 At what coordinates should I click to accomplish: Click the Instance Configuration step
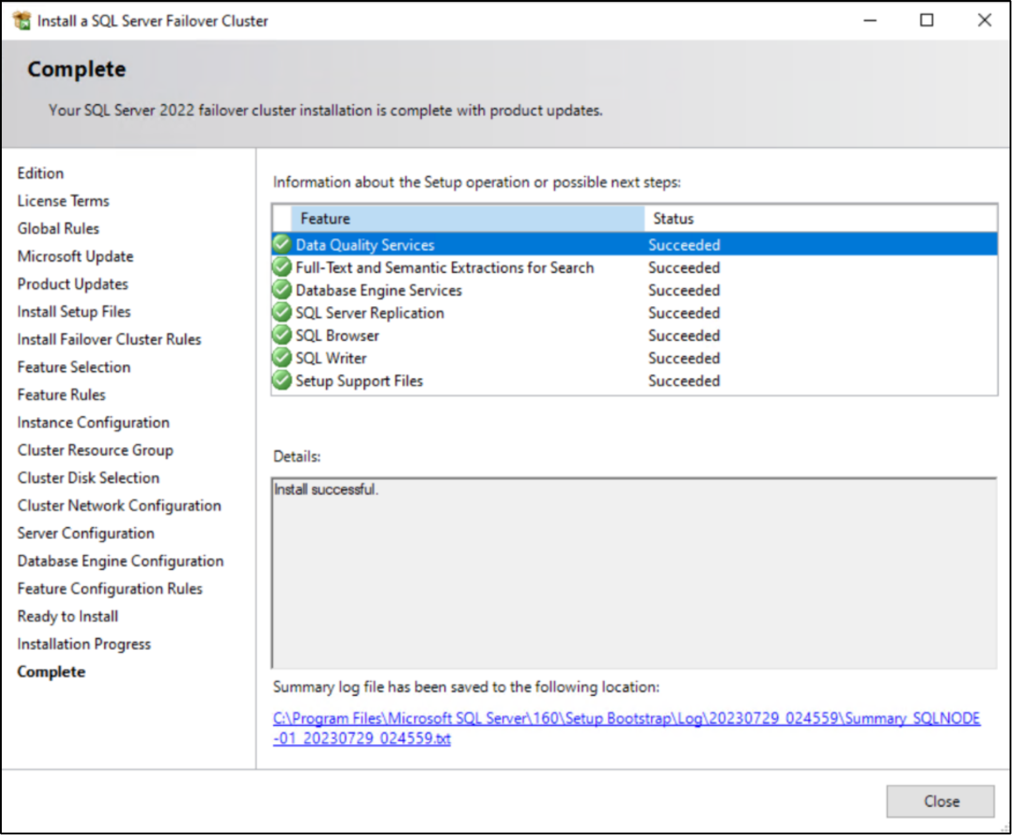tap(93, 422)
